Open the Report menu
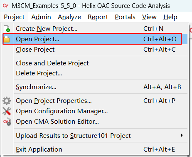Viewport: 192px width, 157px height. point(98,17)
